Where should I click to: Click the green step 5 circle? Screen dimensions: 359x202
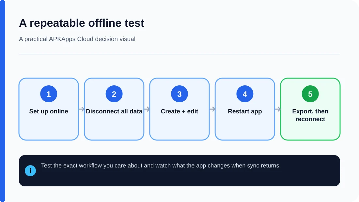pyautogui.click(x=310, y=94)
